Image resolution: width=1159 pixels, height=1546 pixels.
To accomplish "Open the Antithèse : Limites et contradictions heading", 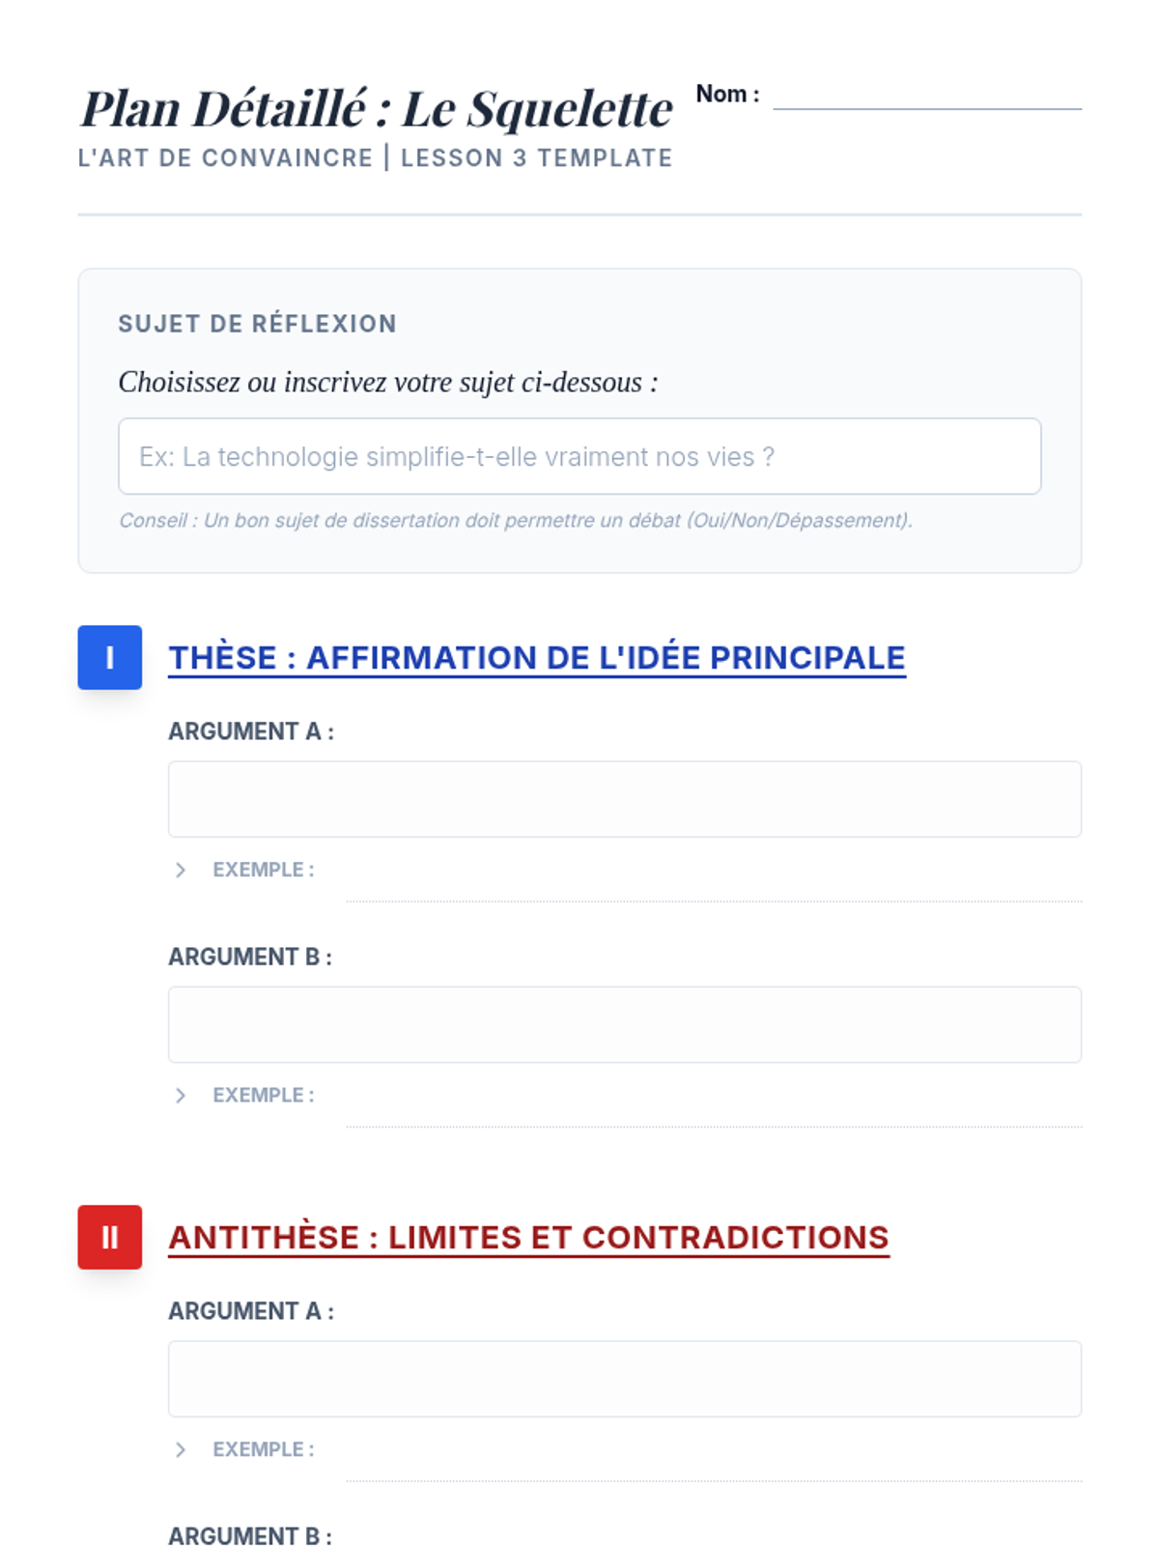I will tap(528, 1237).
